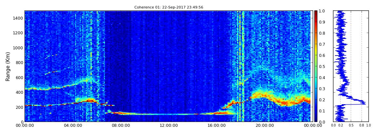Viewport: 377px width, 133px height.
Task: Click the 1200 tick label on the range axis
Action: tap(18, 33)
